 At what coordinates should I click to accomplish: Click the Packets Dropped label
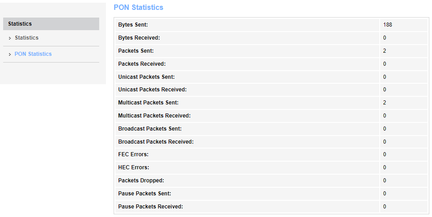[141, 181]
